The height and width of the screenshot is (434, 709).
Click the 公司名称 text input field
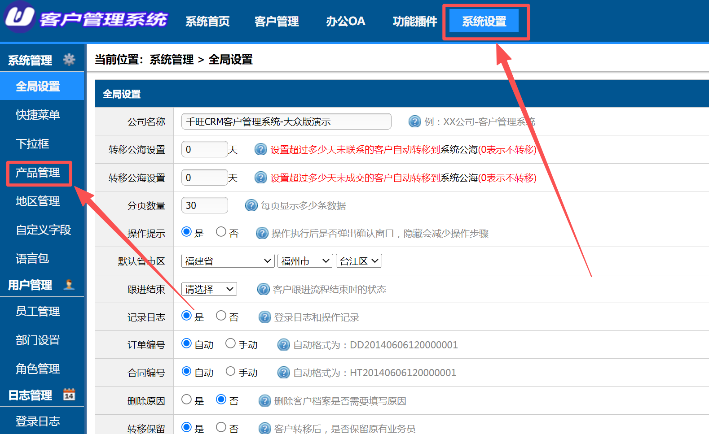point(286,122)
